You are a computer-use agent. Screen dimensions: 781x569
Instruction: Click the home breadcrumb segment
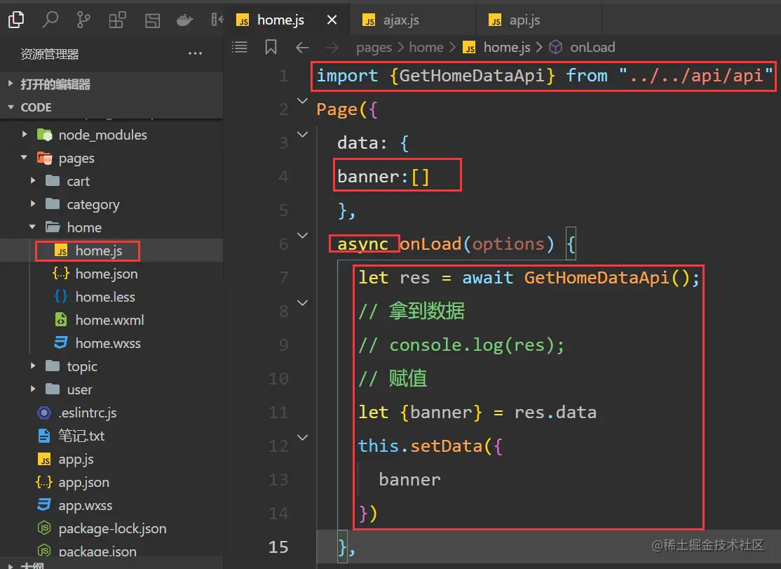tap(426, 47)
